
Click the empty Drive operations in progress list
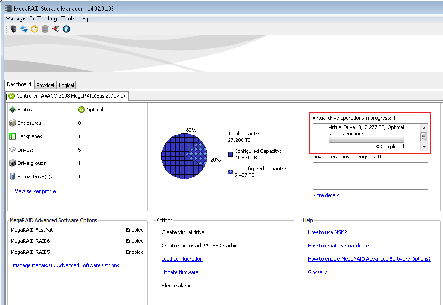tap(370, 176)
